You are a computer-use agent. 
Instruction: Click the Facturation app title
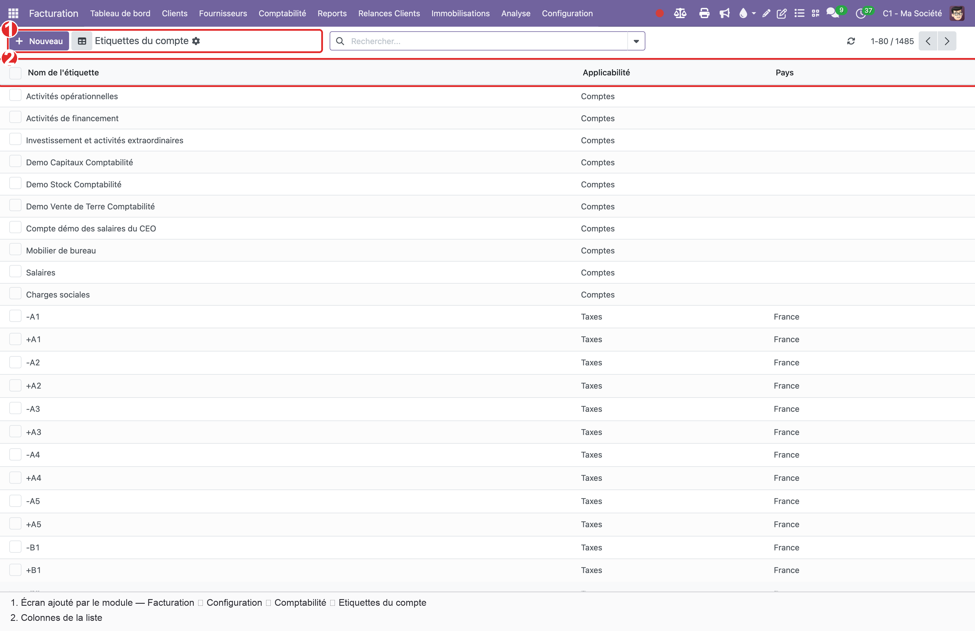point(54,13)
